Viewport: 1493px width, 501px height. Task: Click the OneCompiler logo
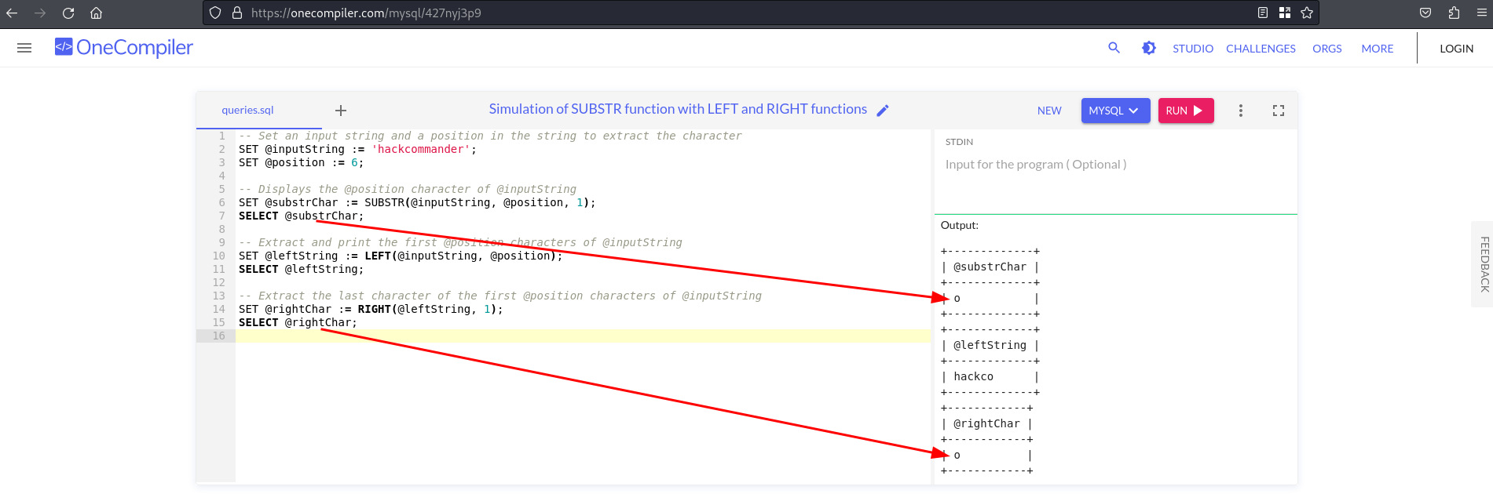coord(124,48)
